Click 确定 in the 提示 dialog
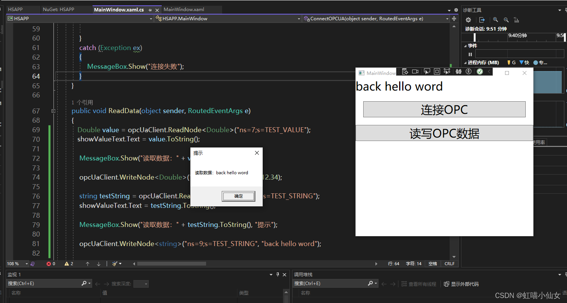 tap(239, 196)
